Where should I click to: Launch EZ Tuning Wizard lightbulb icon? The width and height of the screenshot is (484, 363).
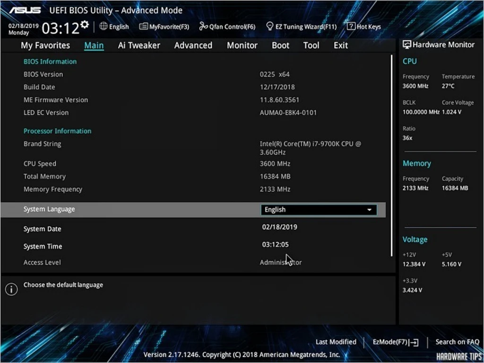(x=270, y=26)
